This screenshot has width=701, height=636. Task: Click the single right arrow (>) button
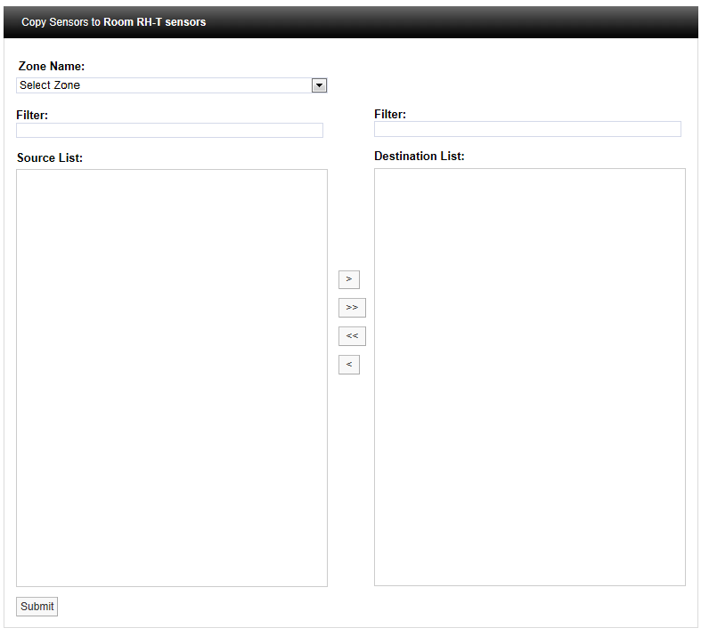(x=348, y=279)
